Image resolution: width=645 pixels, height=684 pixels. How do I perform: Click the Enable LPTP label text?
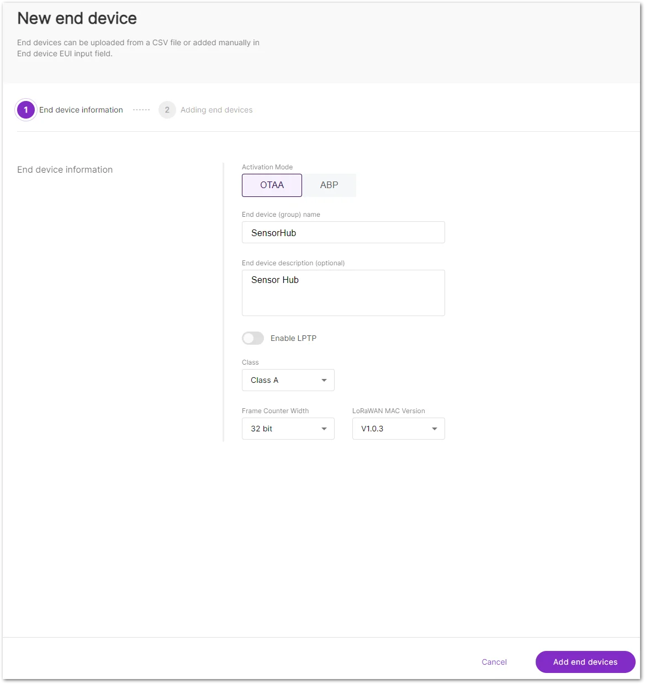pos(293,338)
